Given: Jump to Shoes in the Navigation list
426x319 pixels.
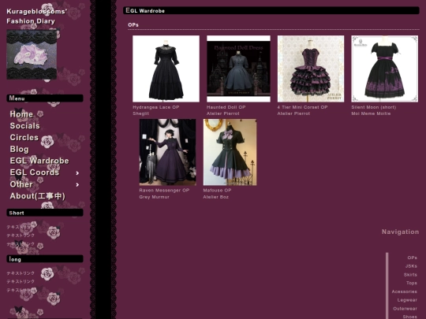Looking at the screenshot, I should click(x=409, y=317).
